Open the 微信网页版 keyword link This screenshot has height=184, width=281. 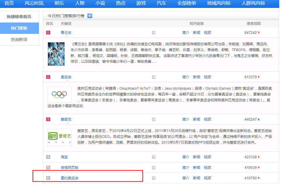tap(70, 168)
